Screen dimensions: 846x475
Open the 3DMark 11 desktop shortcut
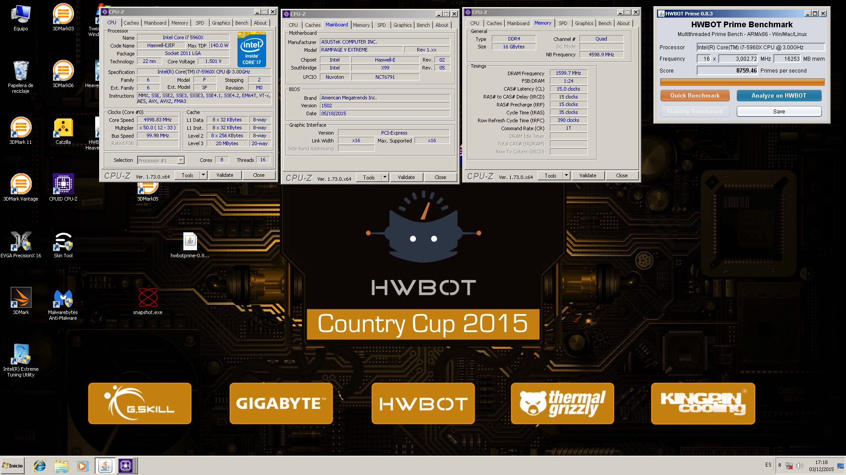(21, 131)
